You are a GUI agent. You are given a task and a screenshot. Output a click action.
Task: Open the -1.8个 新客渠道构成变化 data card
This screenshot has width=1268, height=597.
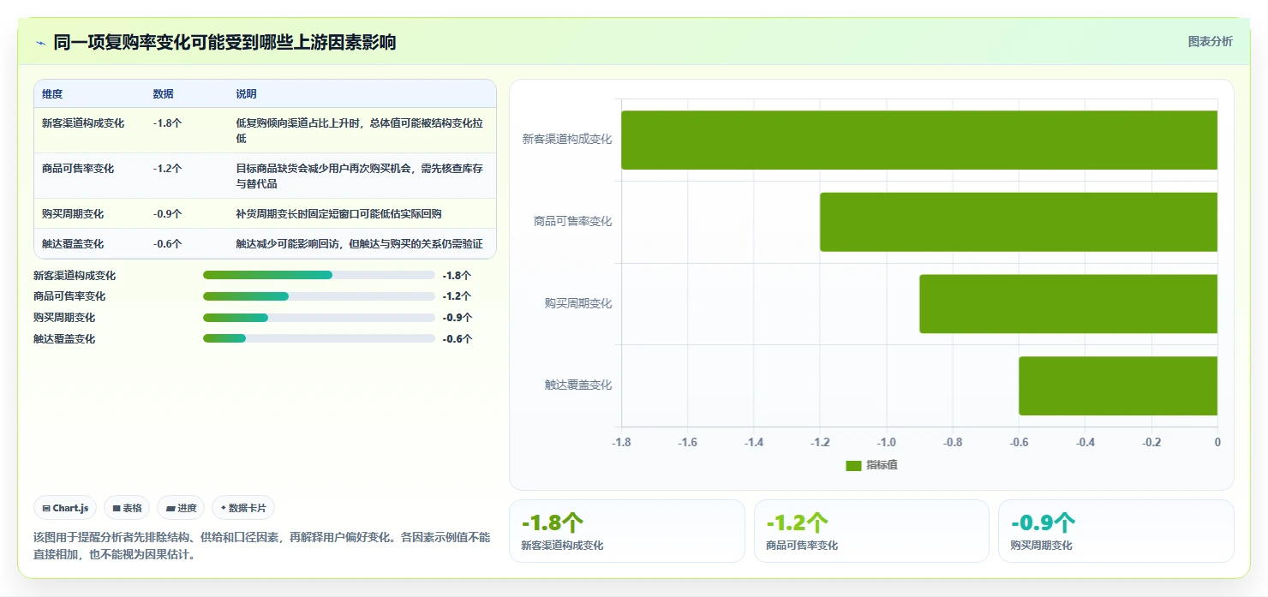tap(627, 531)
